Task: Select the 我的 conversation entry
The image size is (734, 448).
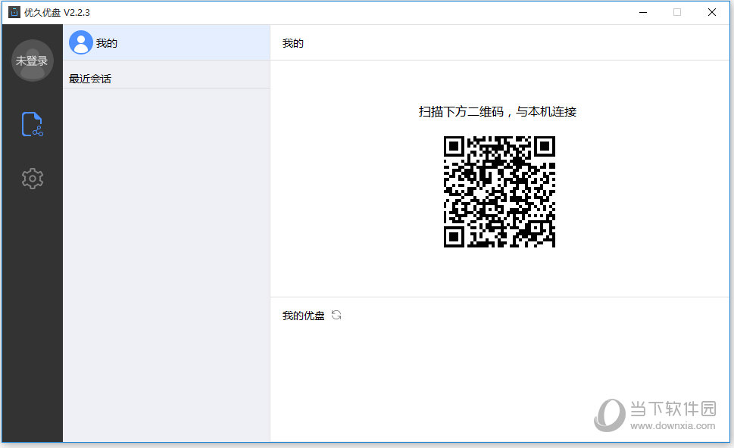Action: click(x=166, y=42)
